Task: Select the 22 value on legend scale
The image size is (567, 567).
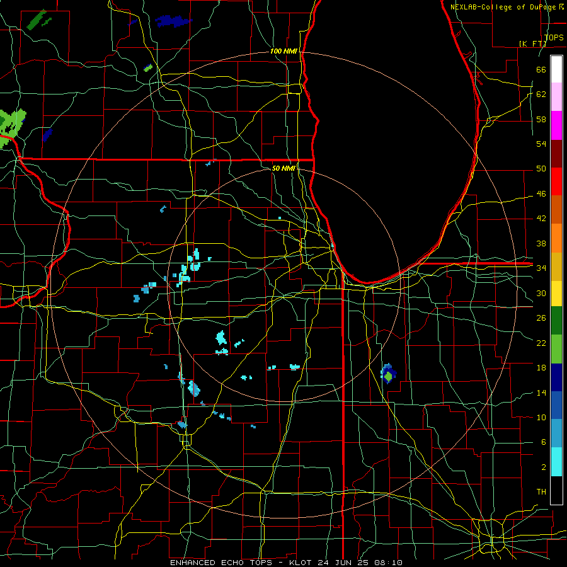Action: 541,343
